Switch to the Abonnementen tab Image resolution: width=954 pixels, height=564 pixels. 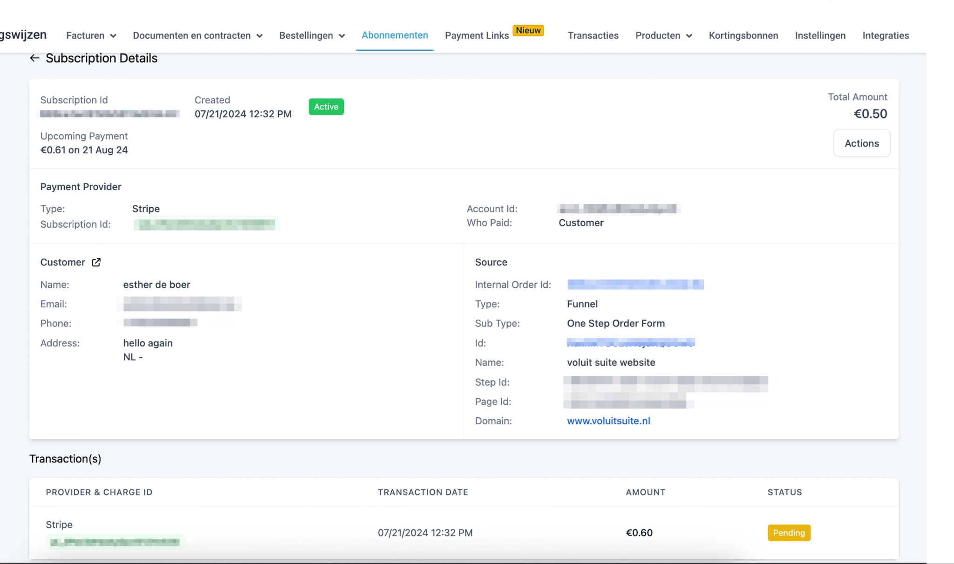pos(395,35)
